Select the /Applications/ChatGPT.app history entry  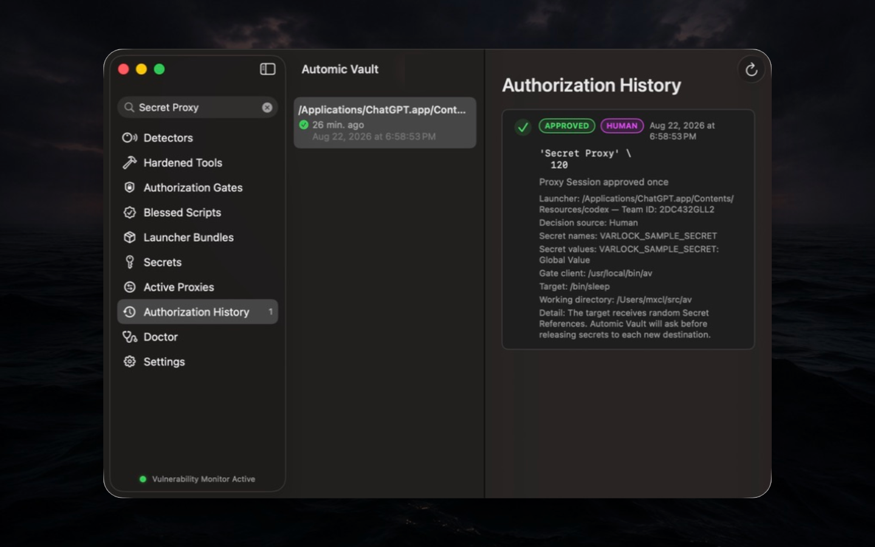[385, 123]
